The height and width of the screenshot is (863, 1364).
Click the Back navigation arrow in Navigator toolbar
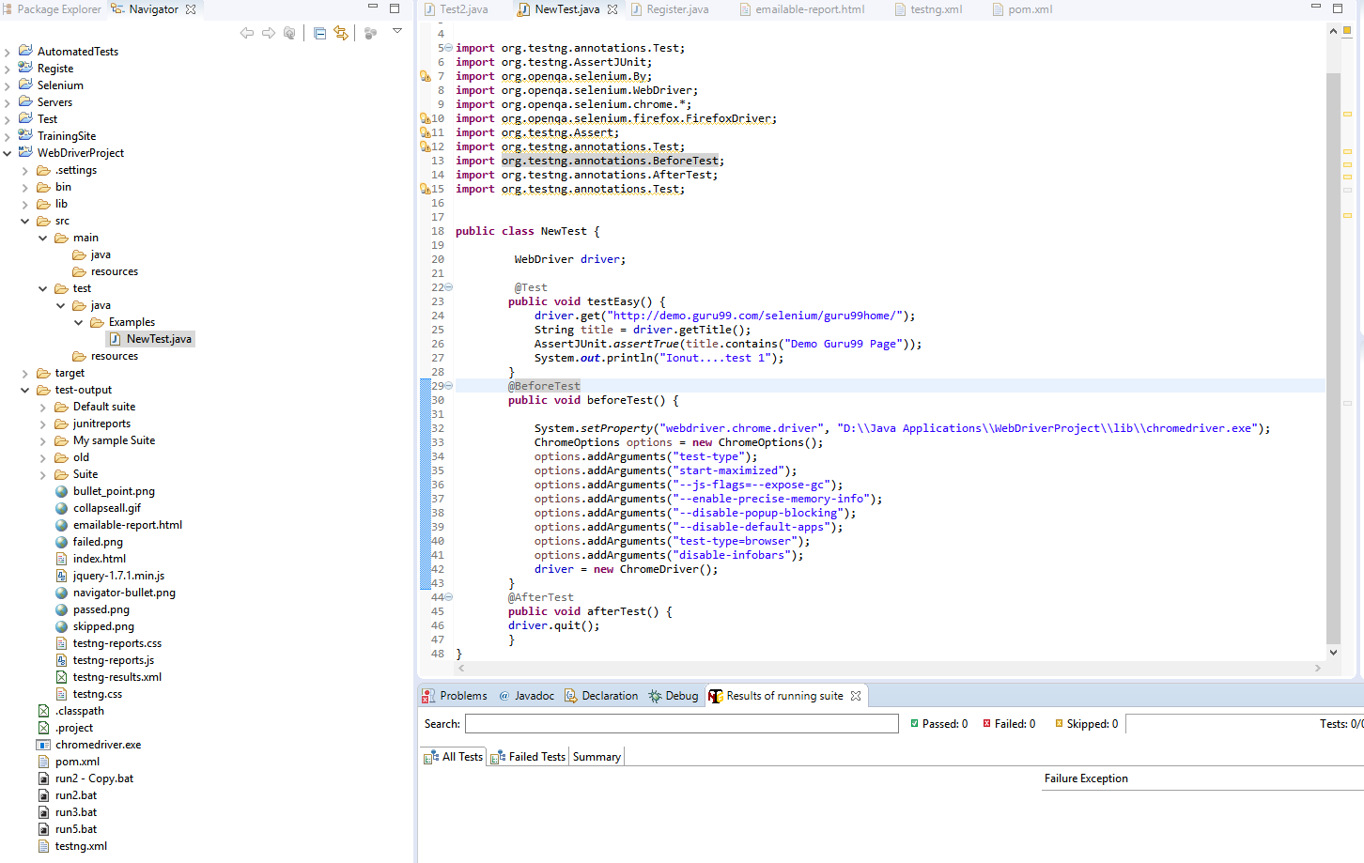coord(247,33)
